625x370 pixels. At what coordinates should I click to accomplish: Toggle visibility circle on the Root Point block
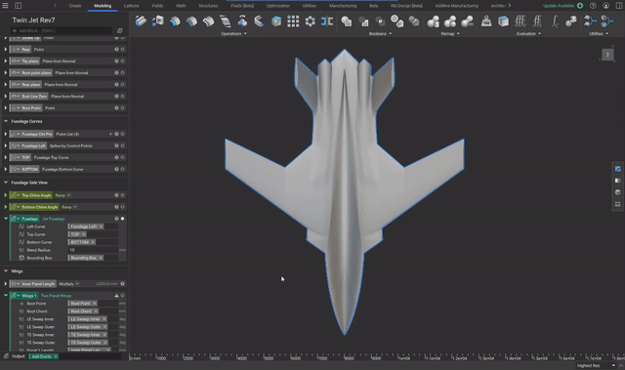pyautogui.click(x=122, y=108)
